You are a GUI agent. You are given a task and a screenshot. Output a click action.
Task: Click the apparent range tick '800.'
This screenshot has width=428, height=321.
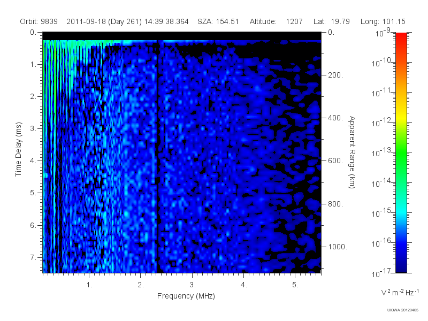(335, 204)
